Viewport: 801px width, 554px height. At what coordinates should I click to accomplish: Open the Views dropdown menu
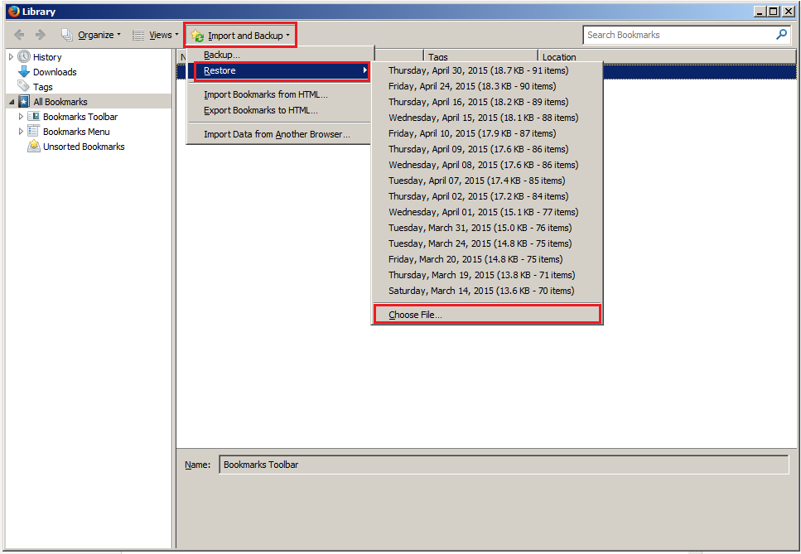(155, 35)
